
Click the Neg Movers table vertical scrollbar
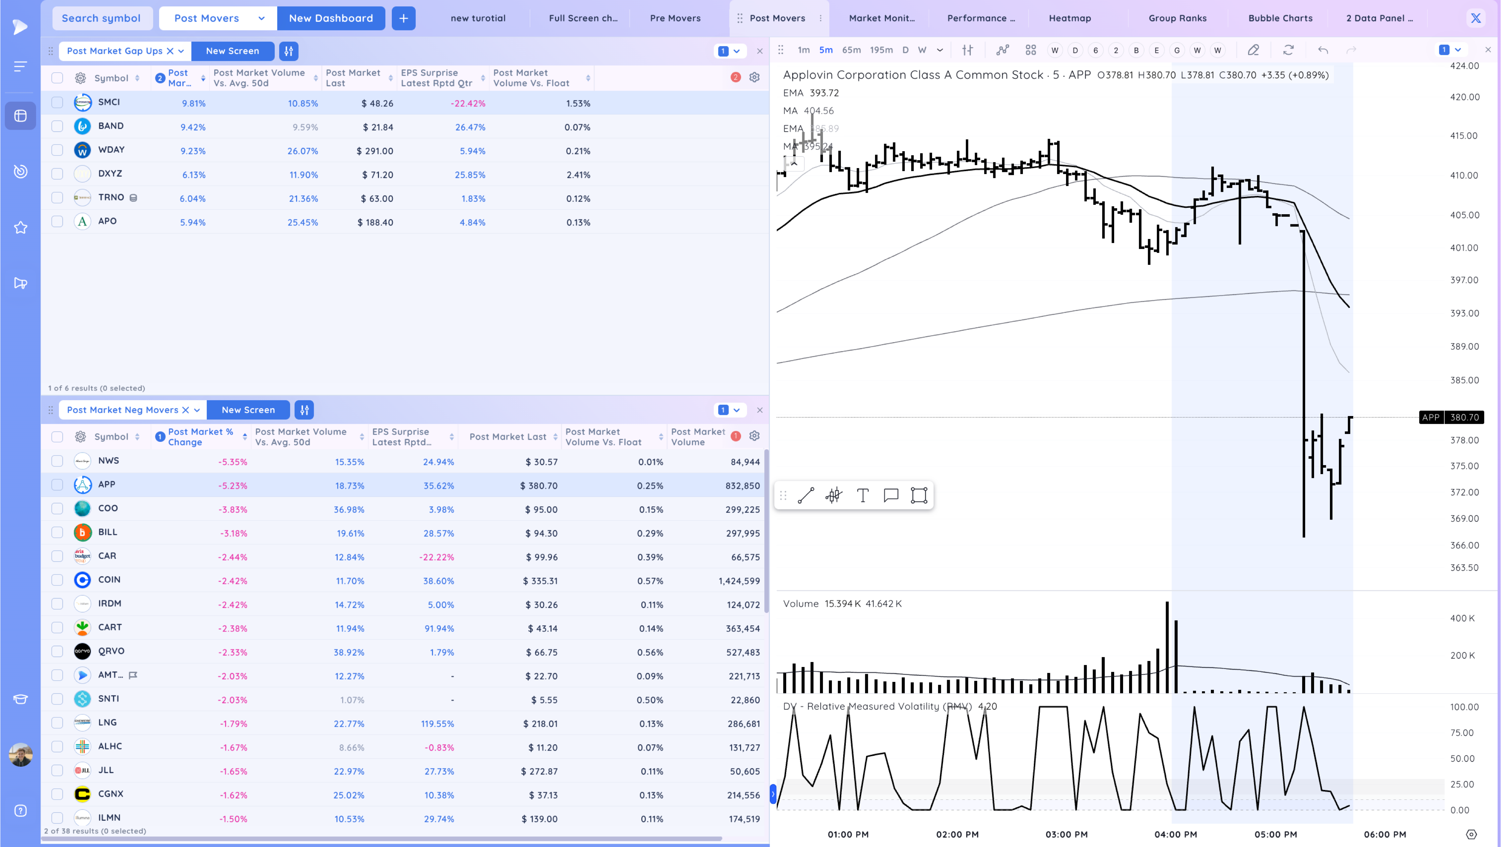[766, 531]
